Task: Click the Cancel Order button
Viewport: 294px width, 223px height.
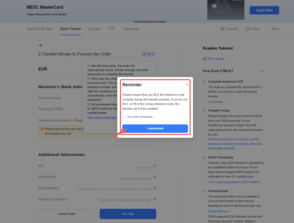Action: (66, 214)
